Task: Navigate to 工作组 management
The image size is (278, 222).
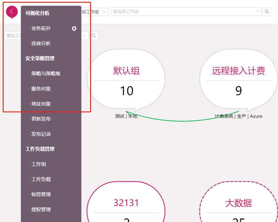Action: point(39,164)
